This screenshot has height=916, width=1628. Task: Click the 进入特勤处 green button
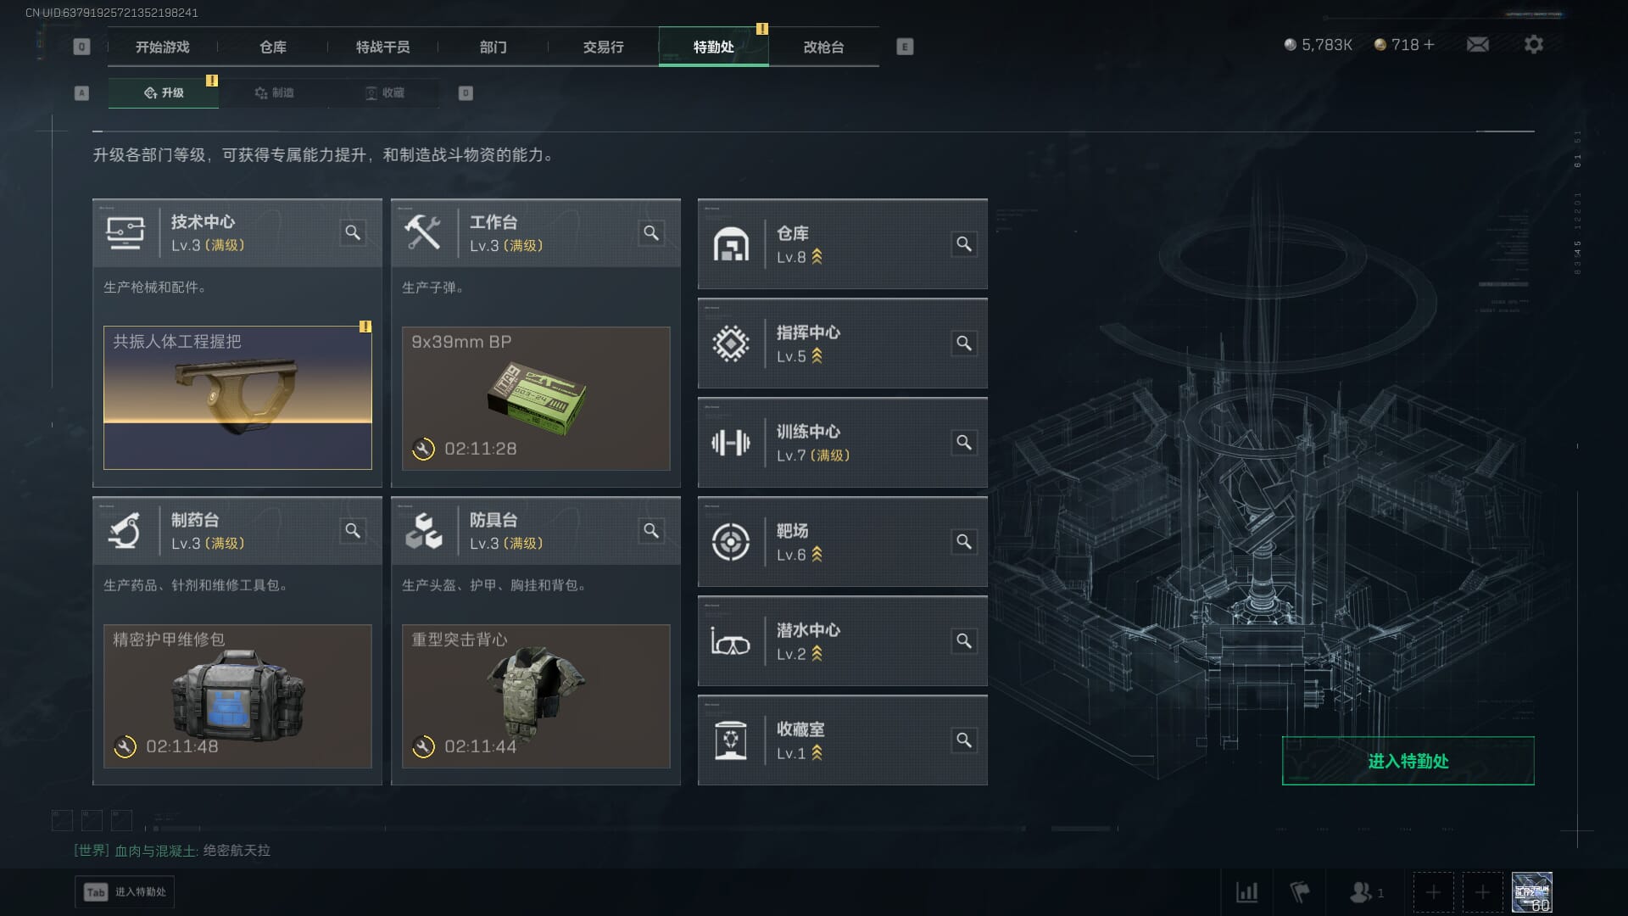pos(1408,761)
